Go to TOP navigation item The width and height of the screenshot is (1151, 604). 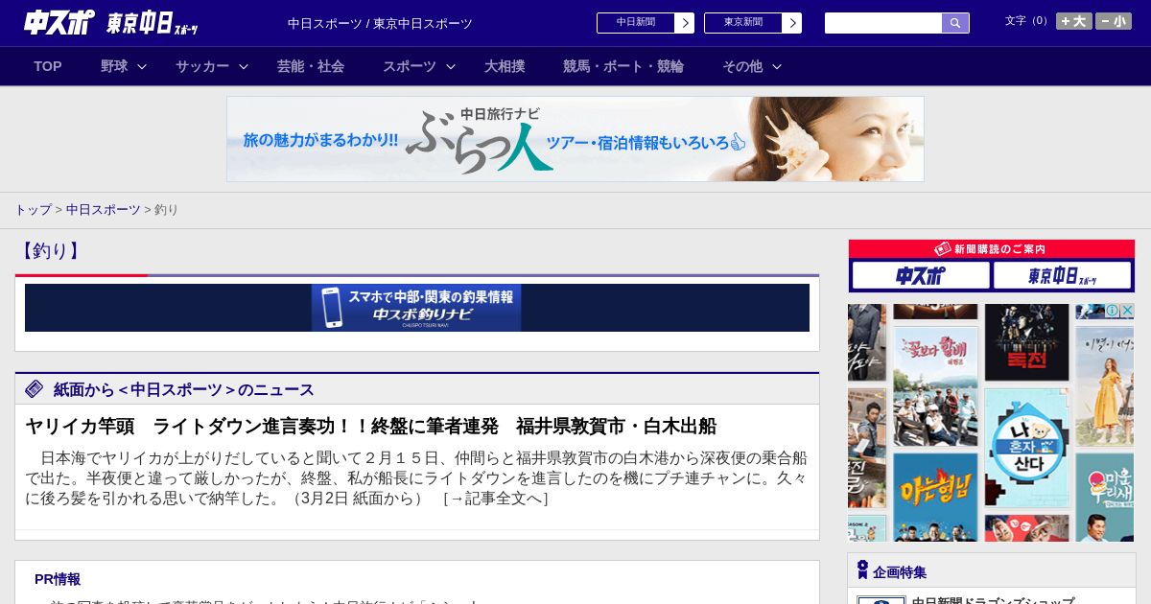pyautogui.click(x=48, y=66)
